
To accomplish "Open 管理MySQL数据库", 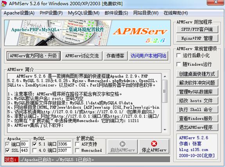I will click(197, 92).
